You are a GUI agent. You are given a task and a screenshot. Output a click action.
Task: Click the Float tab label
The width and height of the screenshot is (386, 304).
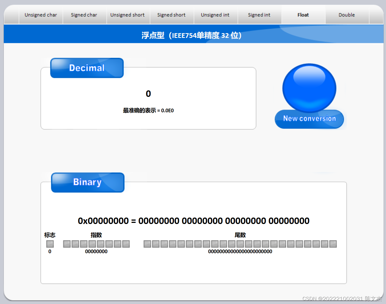(303, 15)
